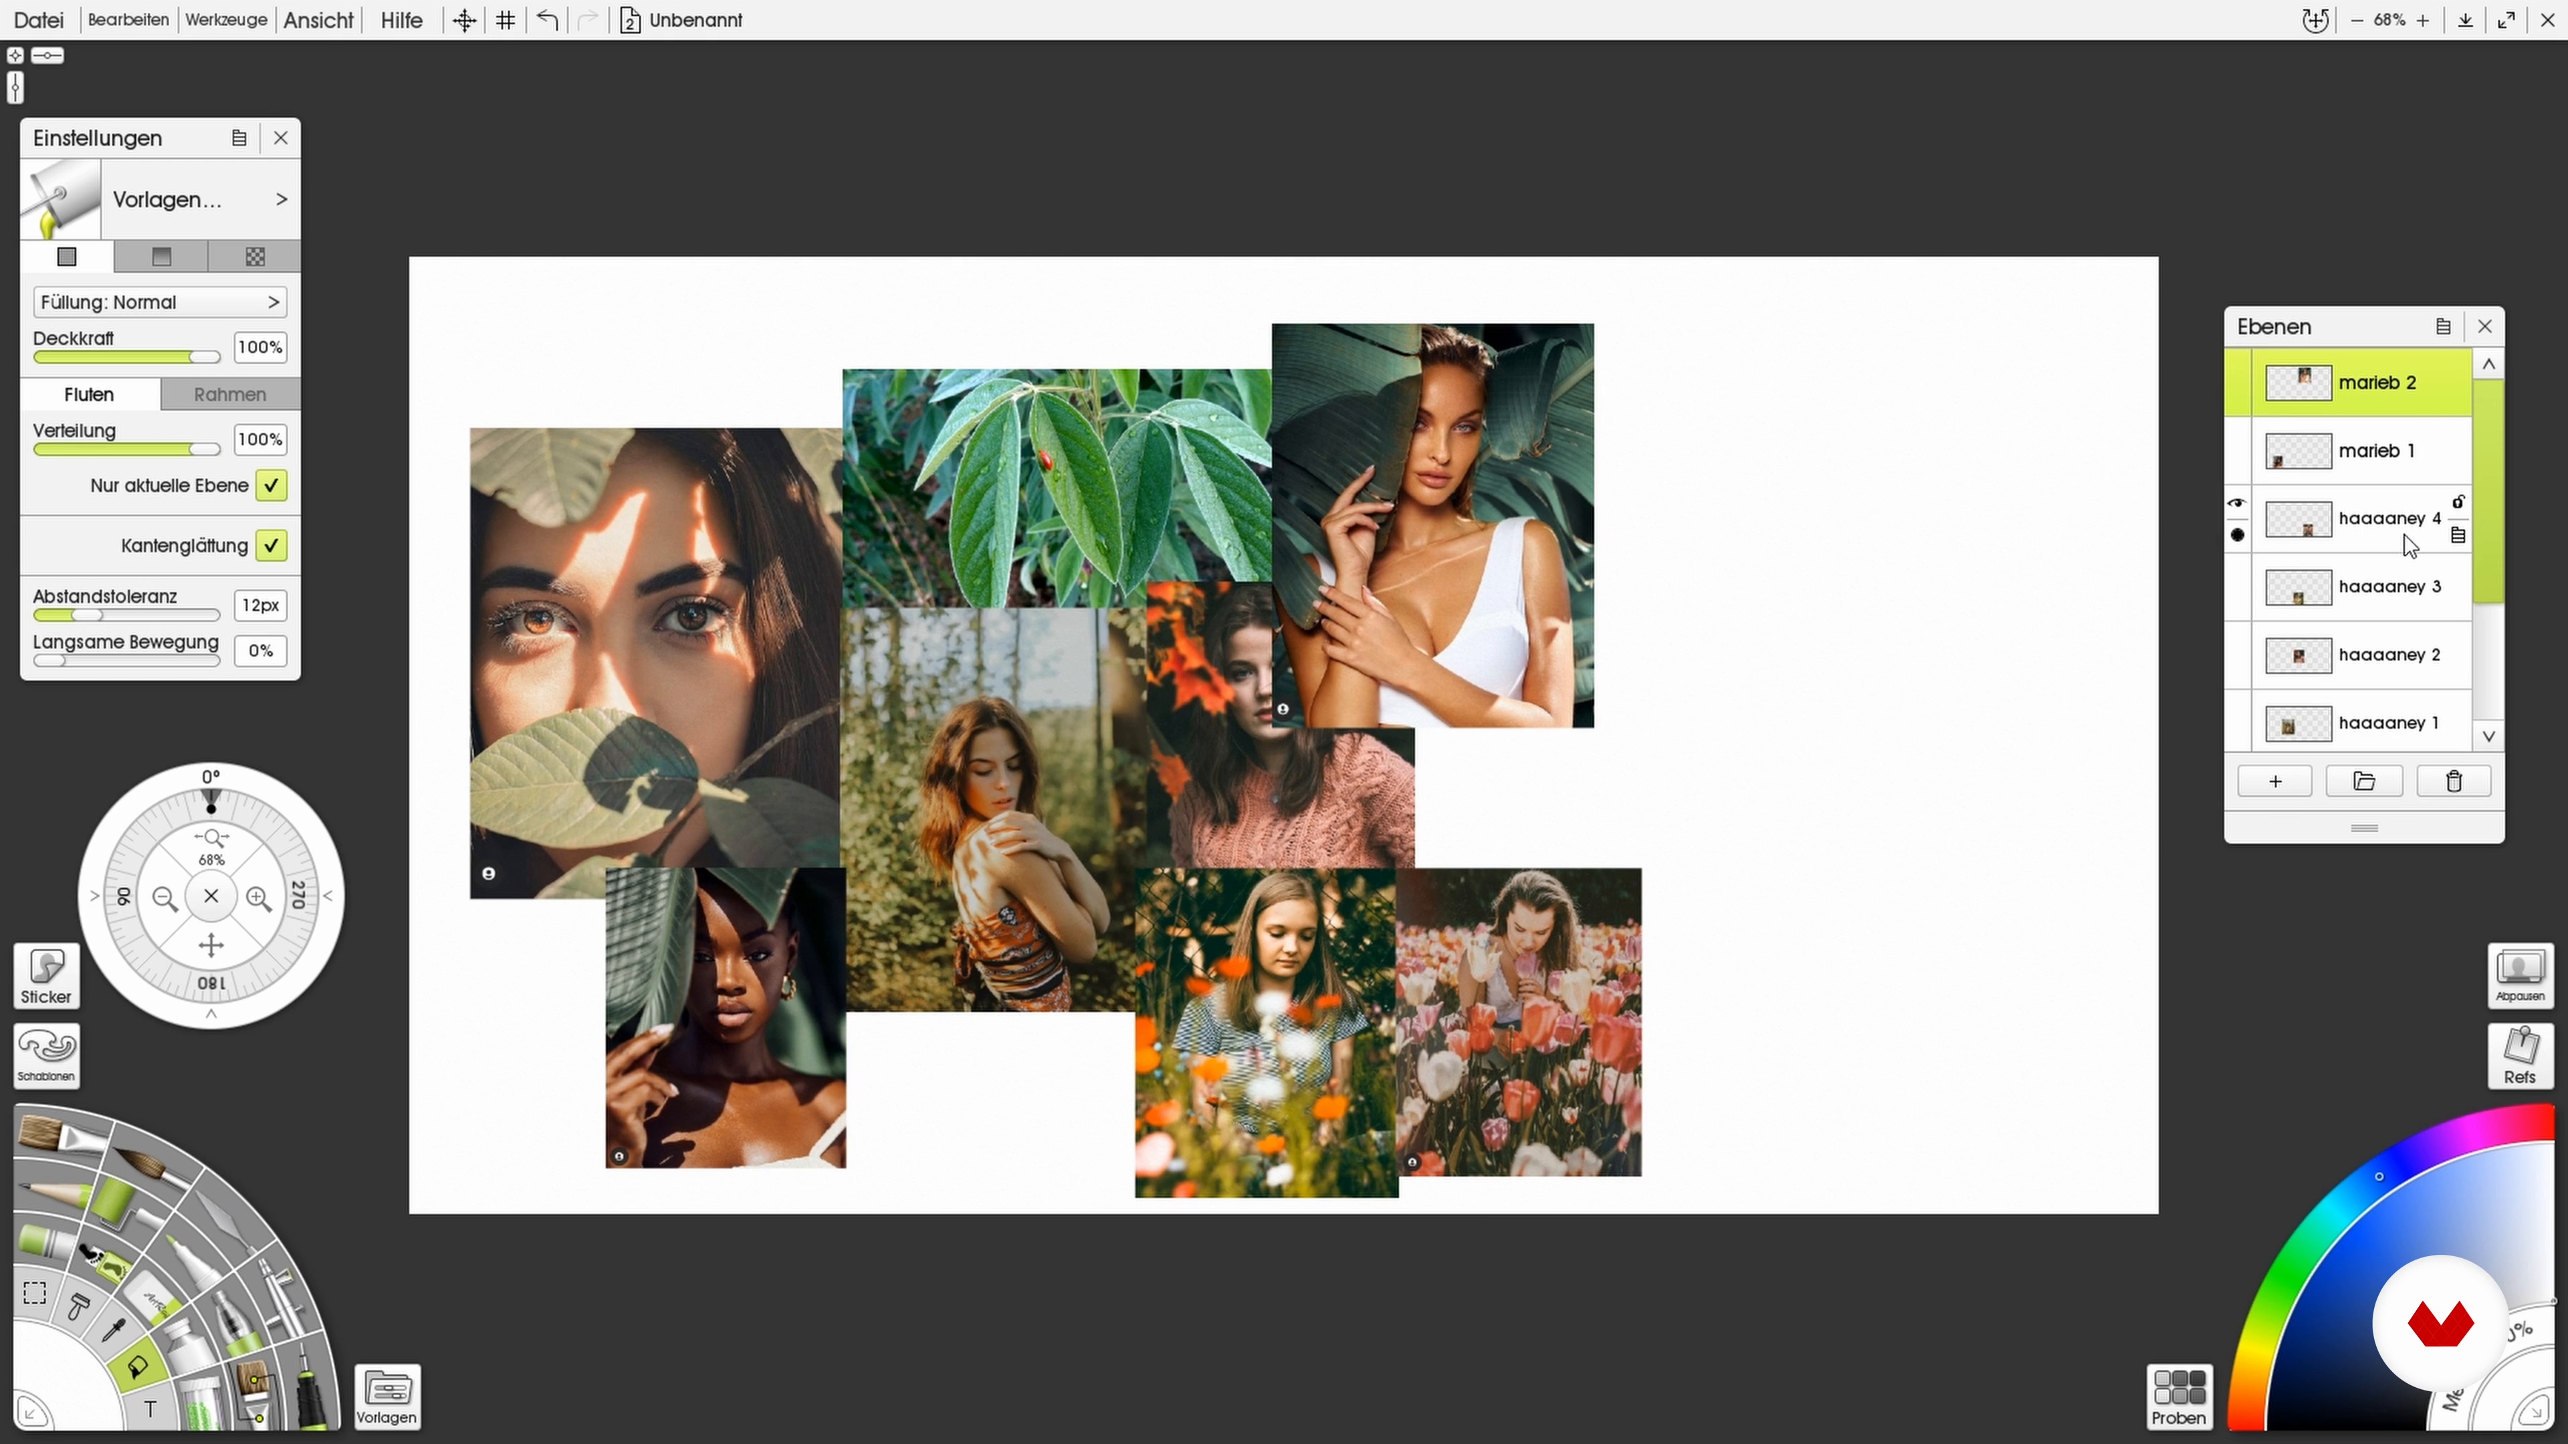2568x1444 pixels.
Task: Click the undo arrow in top bar
Action: coord(546,20)
